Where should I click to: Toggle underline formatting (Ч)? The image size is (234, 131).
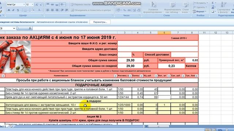tap(18, 10)
